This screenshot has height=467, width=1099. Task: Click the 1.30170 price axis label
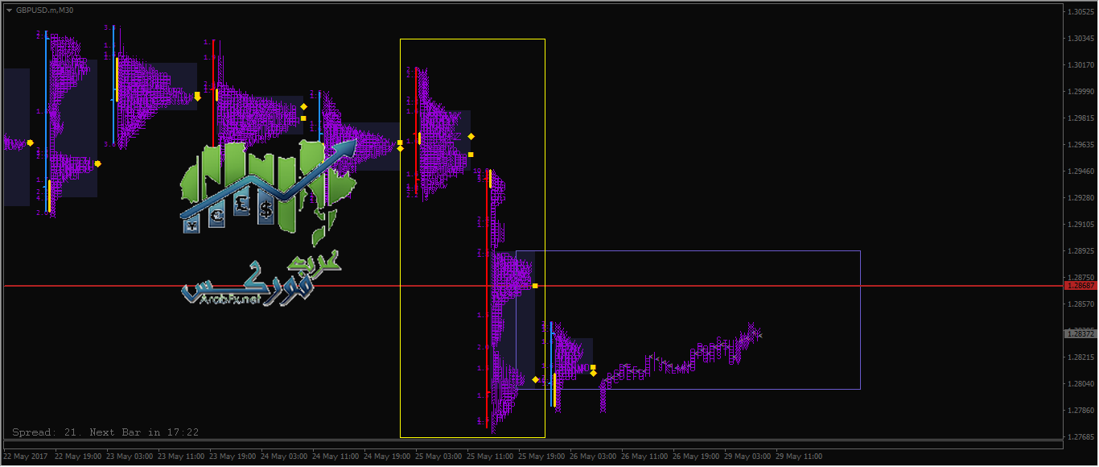coord(1080,65)
